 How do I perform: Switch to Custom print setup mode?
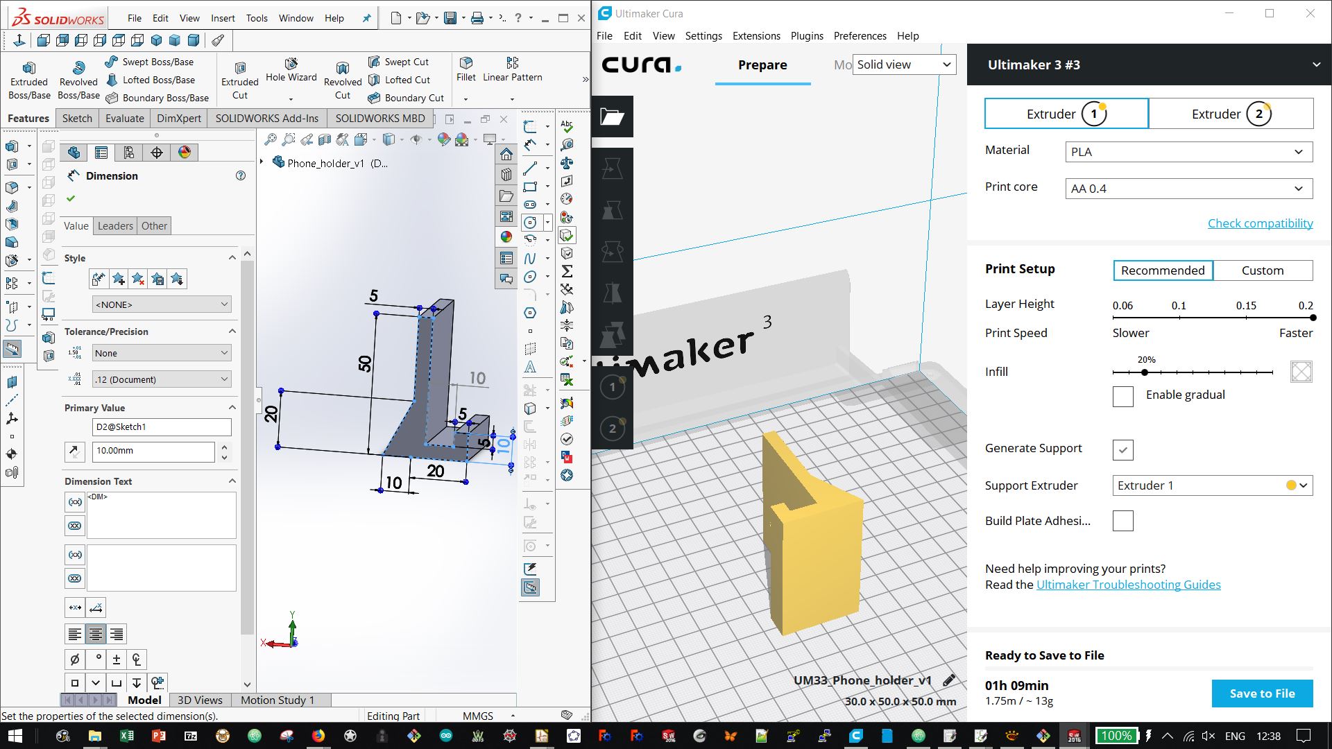1263,270
